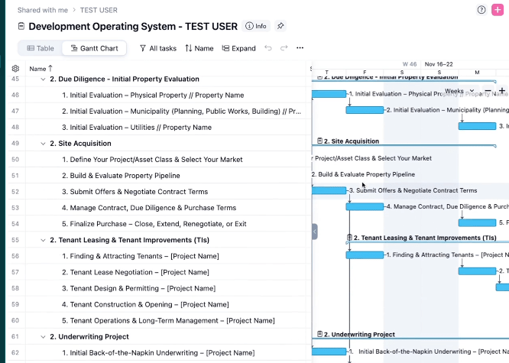
Task: Click the pink add new button
Action: tap(498, 10)
